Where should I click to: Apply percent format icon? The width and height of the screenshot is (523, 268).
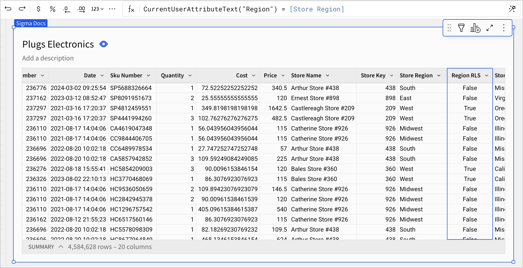click(53, 9)
